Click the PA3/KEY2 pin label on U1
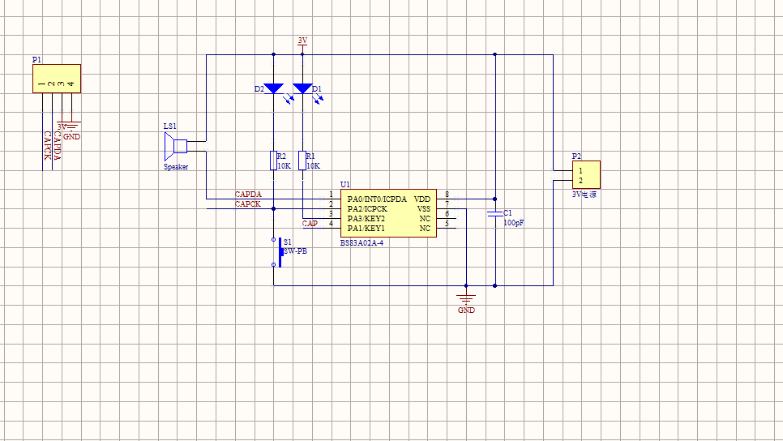Screen dimensions: 783x441 point(366,218)
